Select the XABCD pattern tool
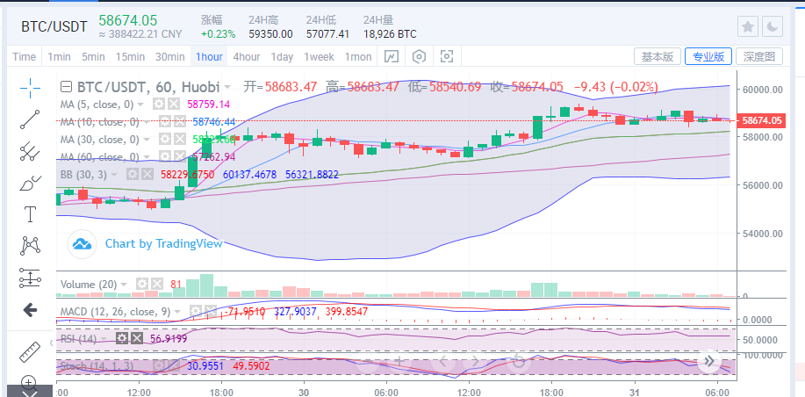Viewport: 805px width, 397px height. point(31,246)
